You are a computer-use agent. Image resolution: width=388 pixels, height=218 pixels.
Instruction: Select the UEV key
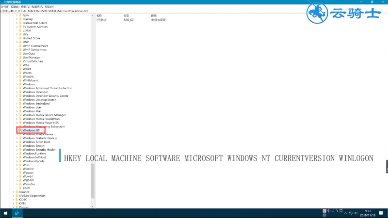tap(26, 34)
